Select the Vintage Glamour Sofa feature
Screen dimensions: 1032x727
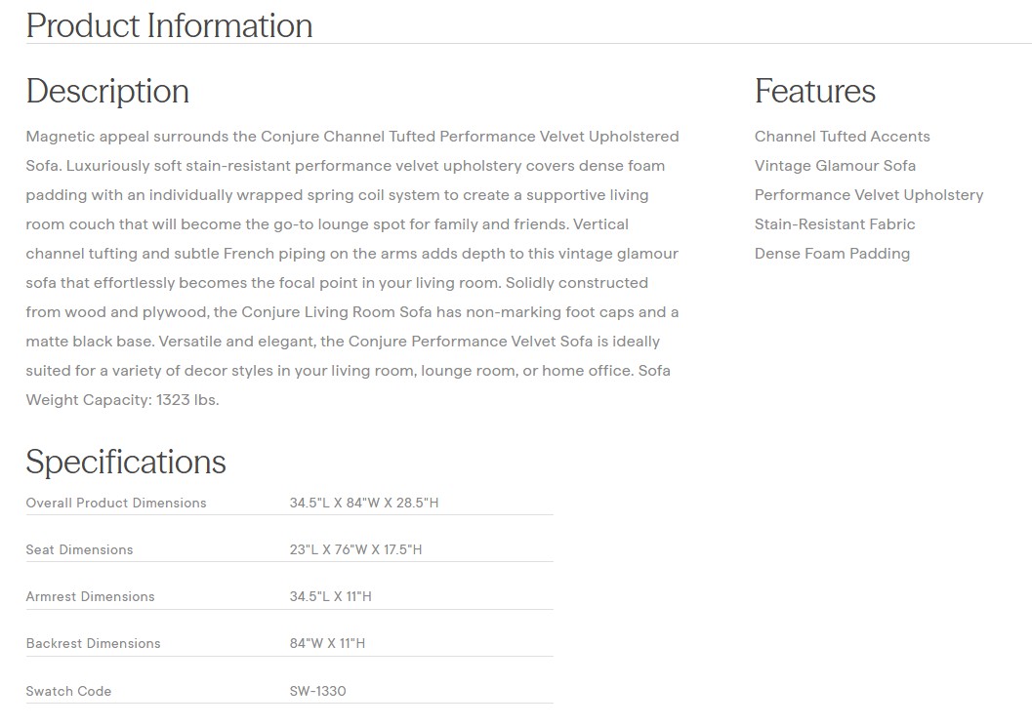tap(835, 166)
